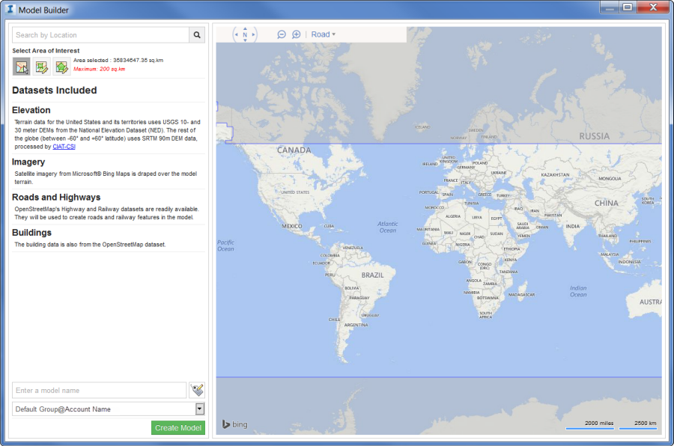Click the Elevation heading
The width and height of the screenshot is (674, 446).
pos(31,110)
